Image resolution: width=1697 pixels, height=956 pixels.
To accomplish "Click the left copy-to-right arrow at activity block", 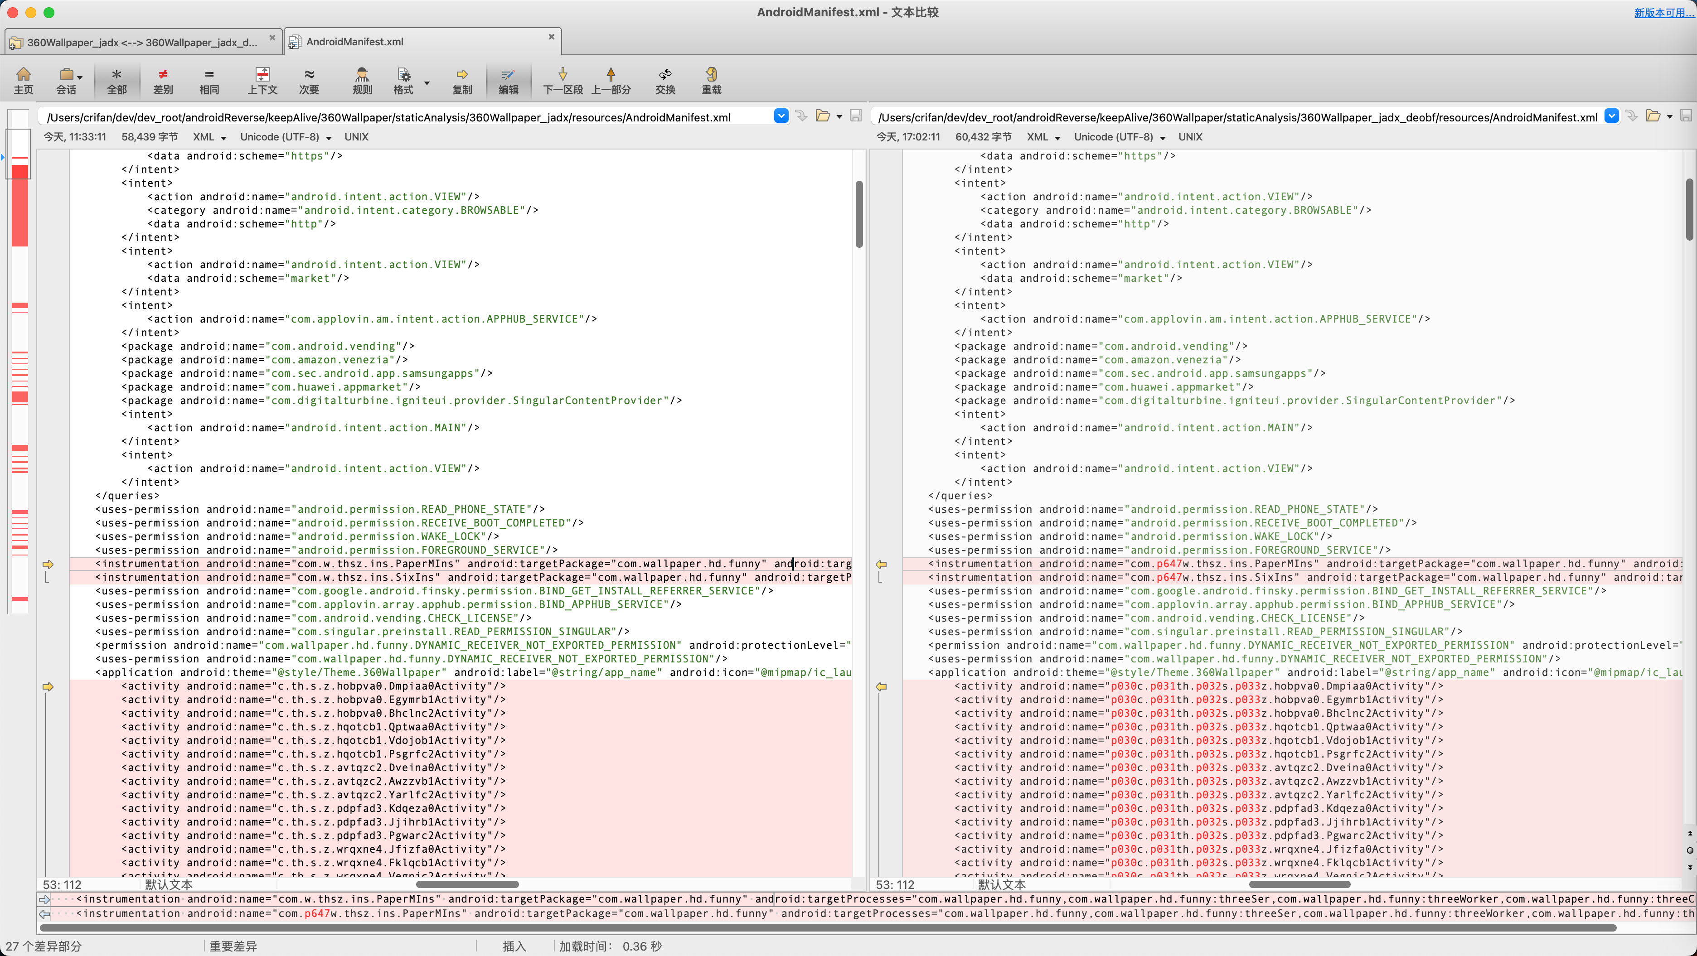I will 48,687.
